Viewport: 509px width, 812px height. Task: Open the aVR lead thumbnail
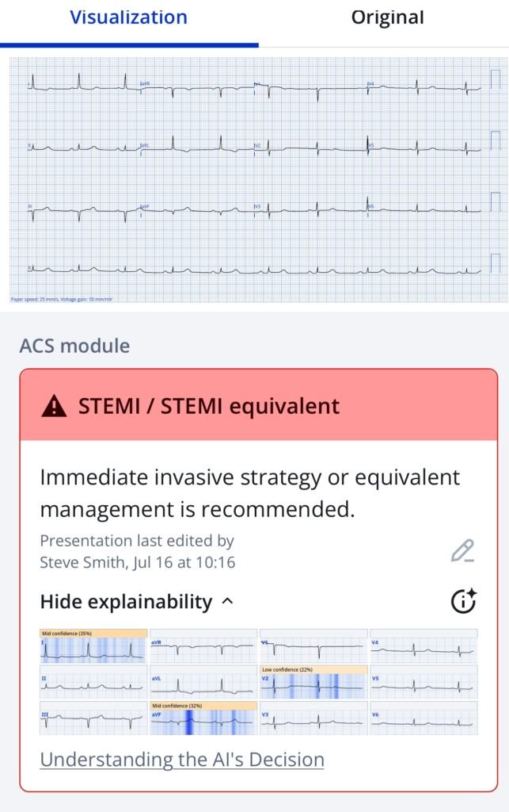point(203,648)
